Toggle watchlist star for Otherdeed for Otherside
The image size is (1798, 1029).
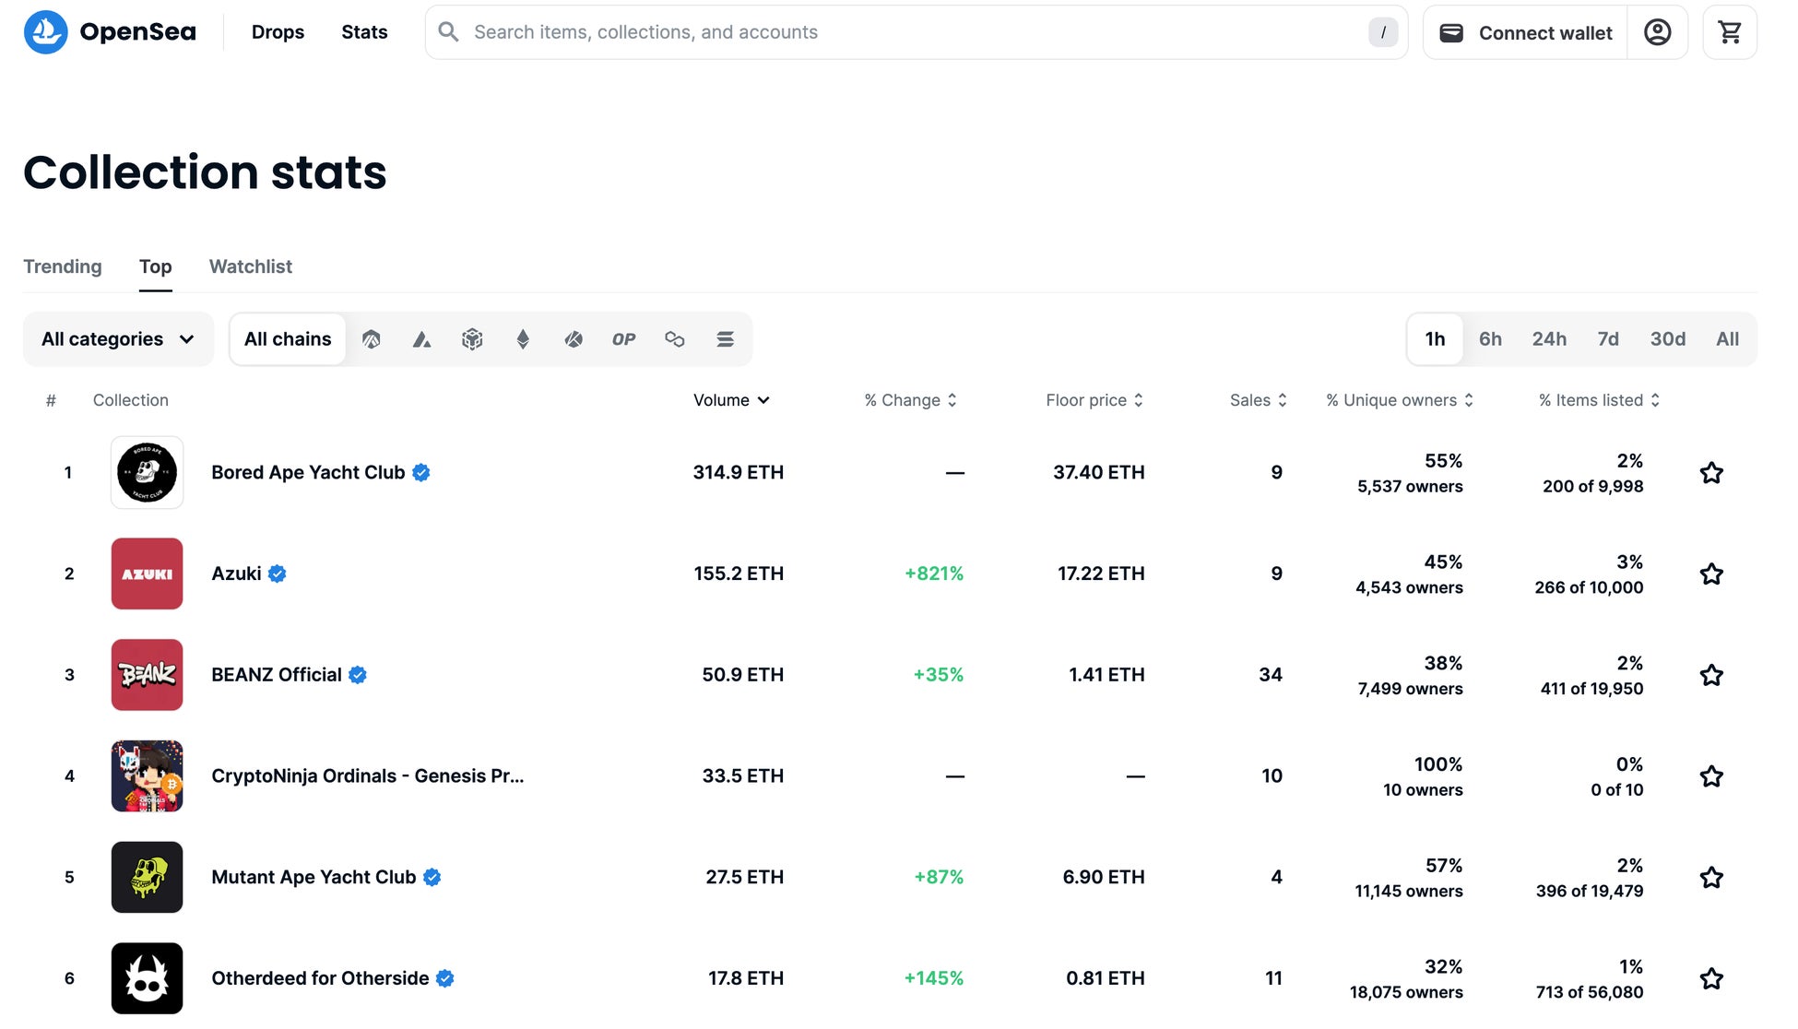click(1711, 978)
